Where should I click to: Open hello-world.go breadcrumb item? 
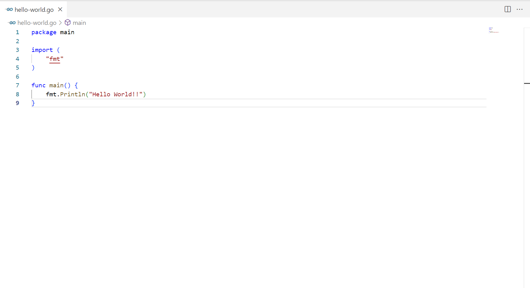click(x=37, y=23)
